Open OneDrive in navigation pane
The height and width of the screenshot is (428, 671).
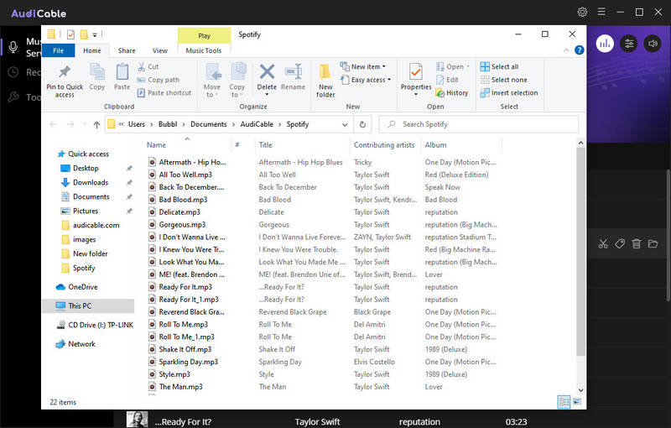82,287
